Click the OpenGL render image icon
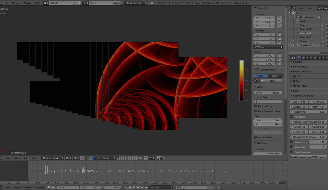This screenshot has width=328, height=190. click(x=158, y=158)
